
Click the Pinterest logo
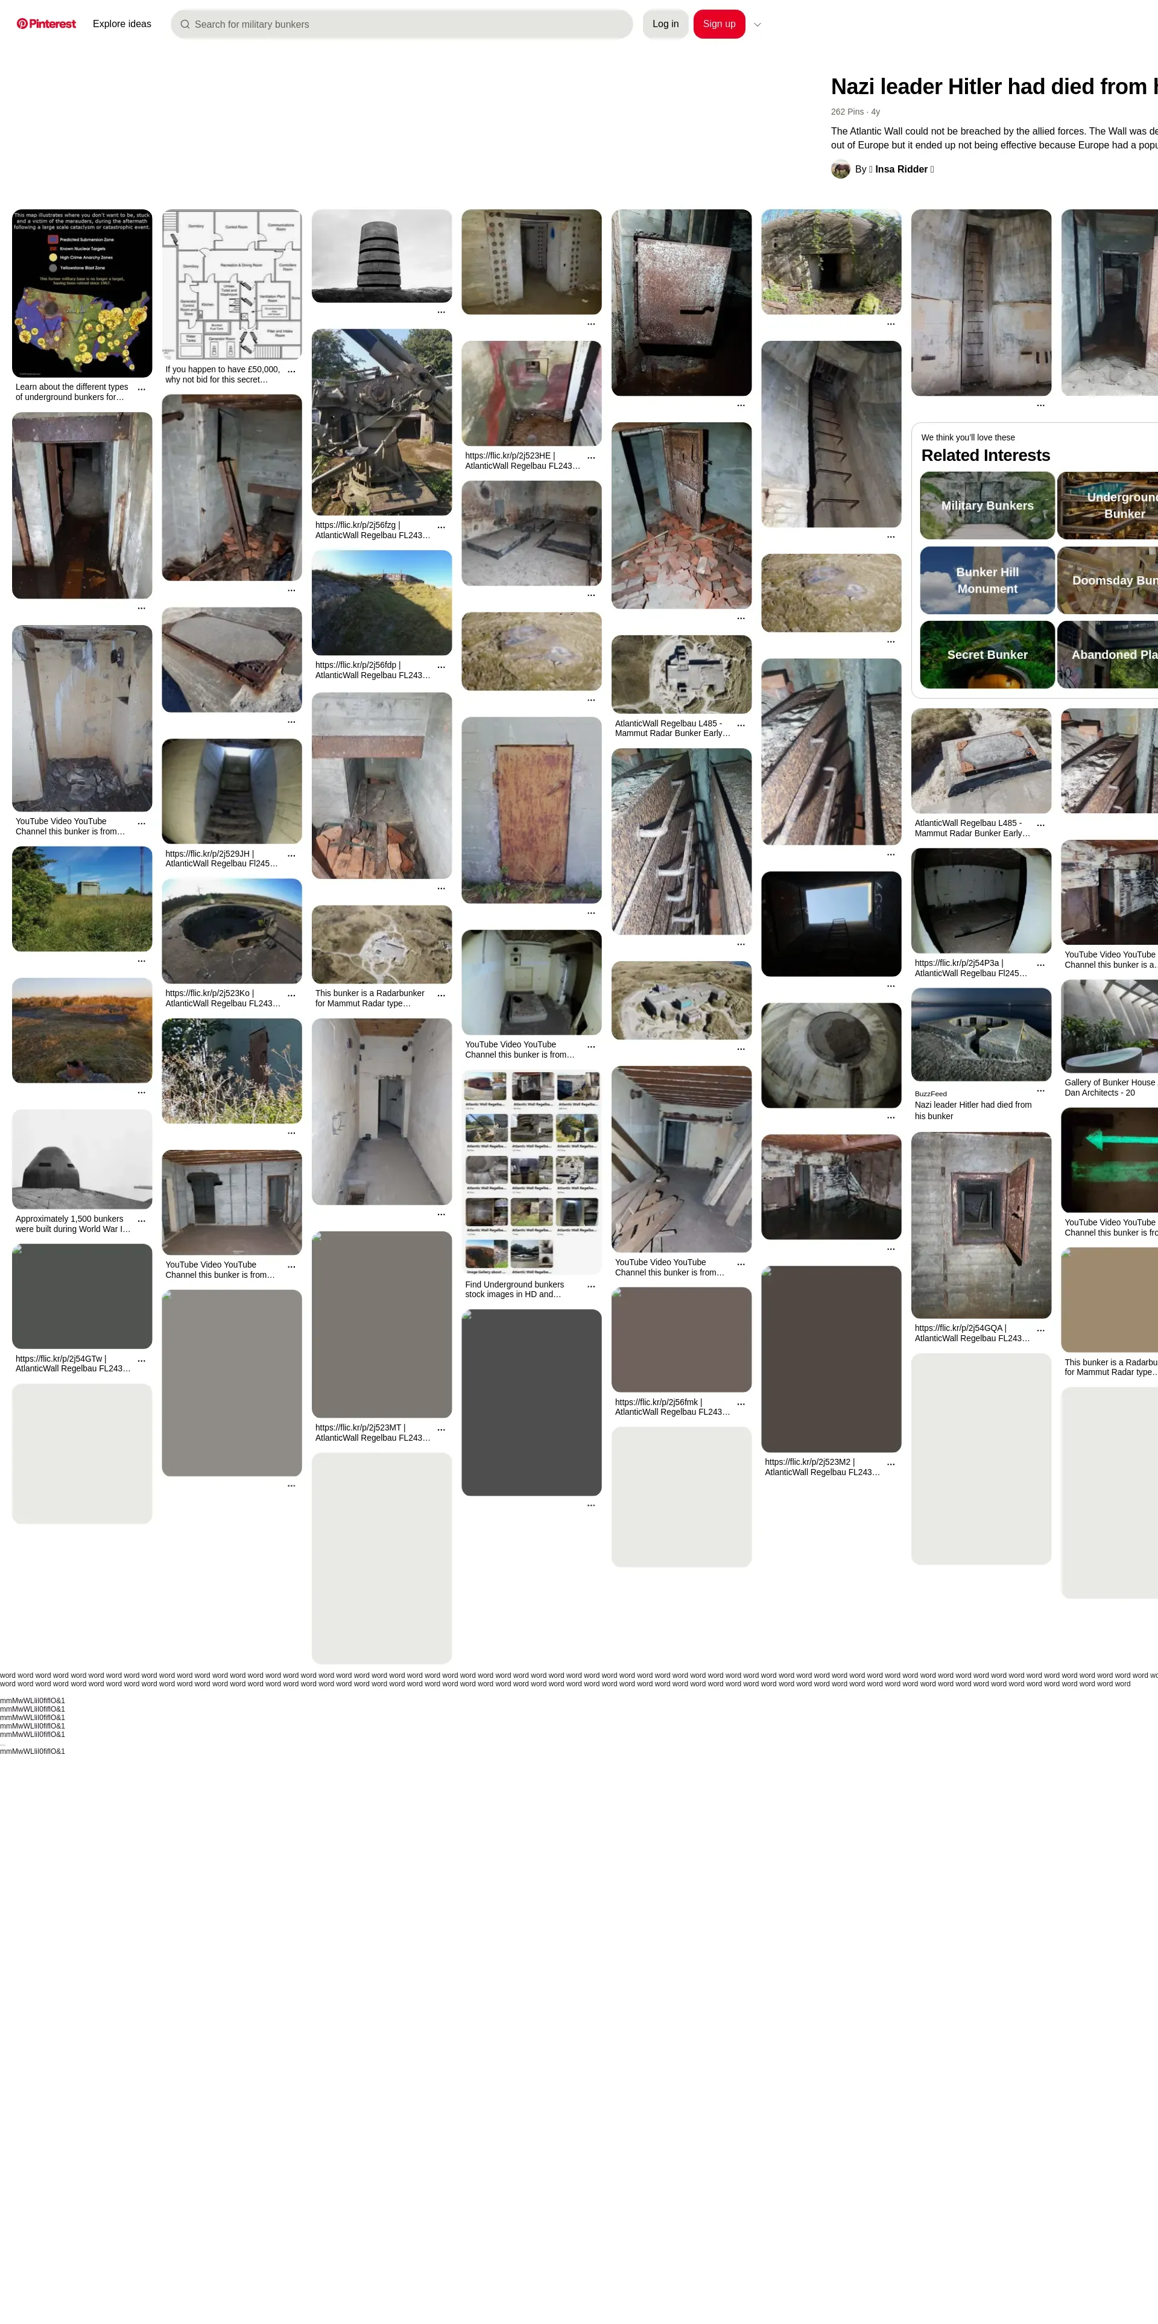point(46,24)
